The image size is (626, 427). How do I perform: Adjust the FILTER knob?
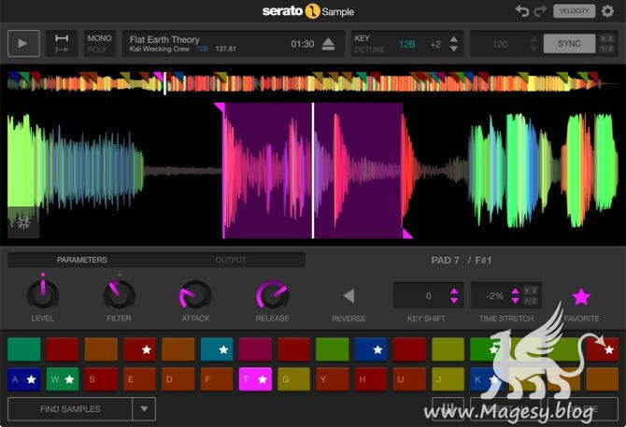tap(119, 294)
